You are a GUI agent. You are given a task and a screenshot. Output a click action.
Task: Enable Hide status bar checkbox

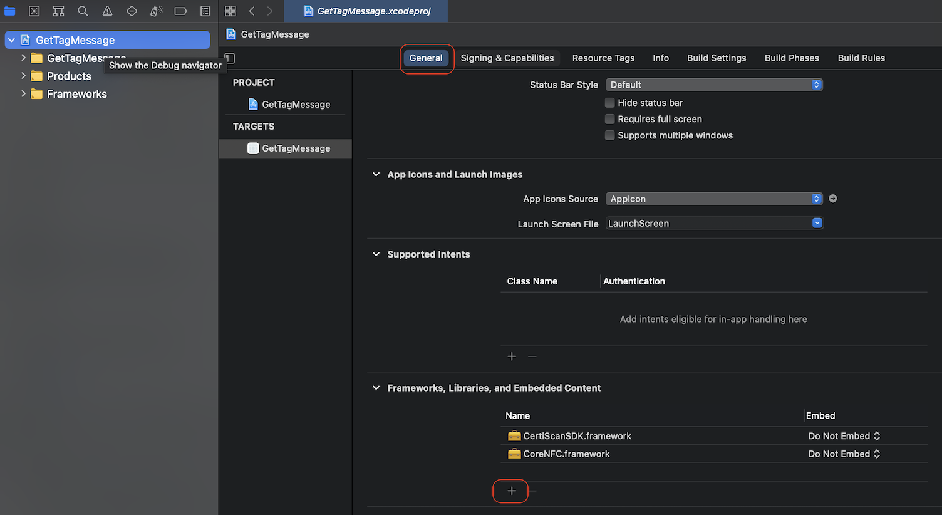point(609,103)
